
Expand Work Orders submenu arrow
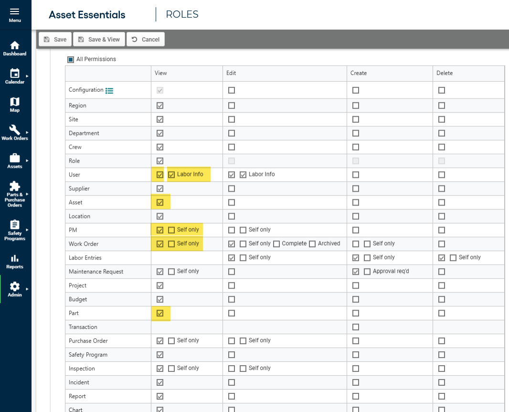click(x=27, y=132)
